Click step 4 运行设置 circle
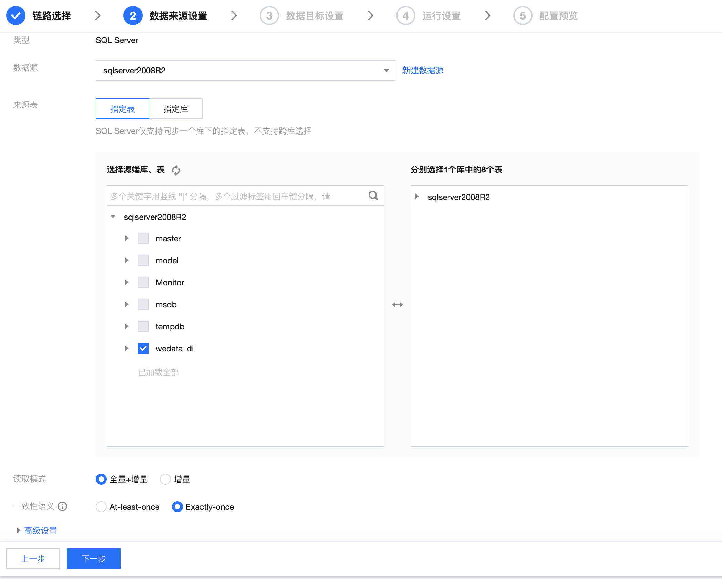The height and width of the screenshot is (579, 722). coord(405,16)
